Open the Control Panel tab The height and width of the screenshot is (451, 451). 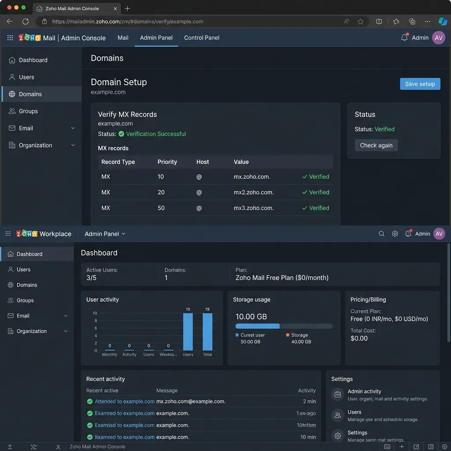tap(202, 38)
